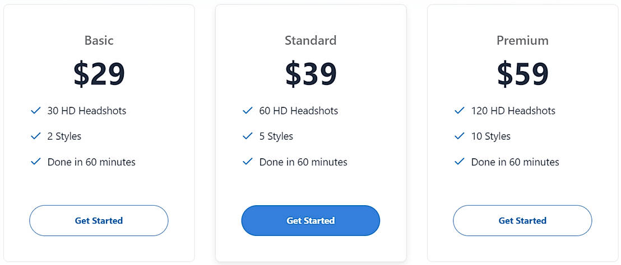Click Premium plan's Done in 60 minutes checkmark
This screenshot has width=621, height=265.
pyautogui.click(x=460, y=162)
